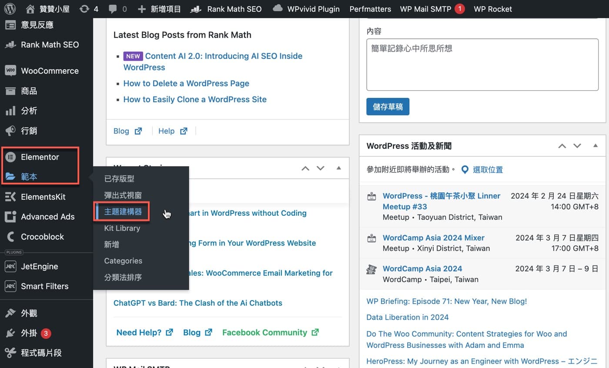Click the location pin icon beside 選取位置

(x=465, y=170)
